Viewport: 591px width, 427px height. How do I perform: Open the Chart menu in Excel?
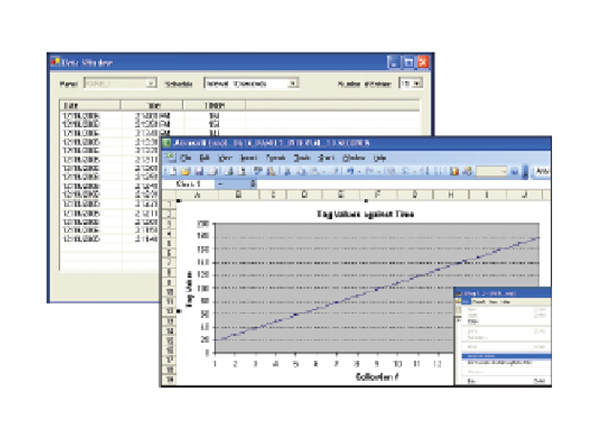click(x=327, y=157)
